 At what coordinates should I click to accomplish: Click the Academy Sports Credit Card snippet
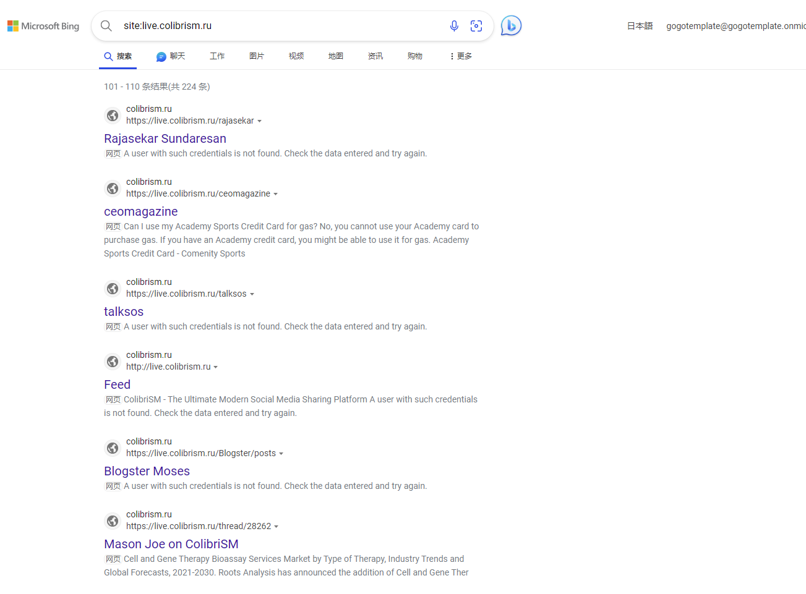pyautogui.click(x=291, y=240)
